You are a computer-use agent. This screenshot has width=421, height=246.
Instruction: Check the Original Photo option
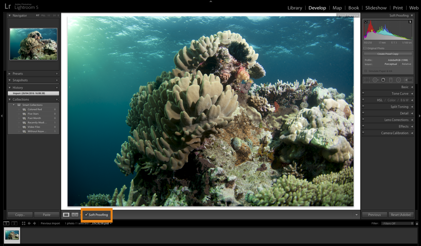tap(365, 48)
